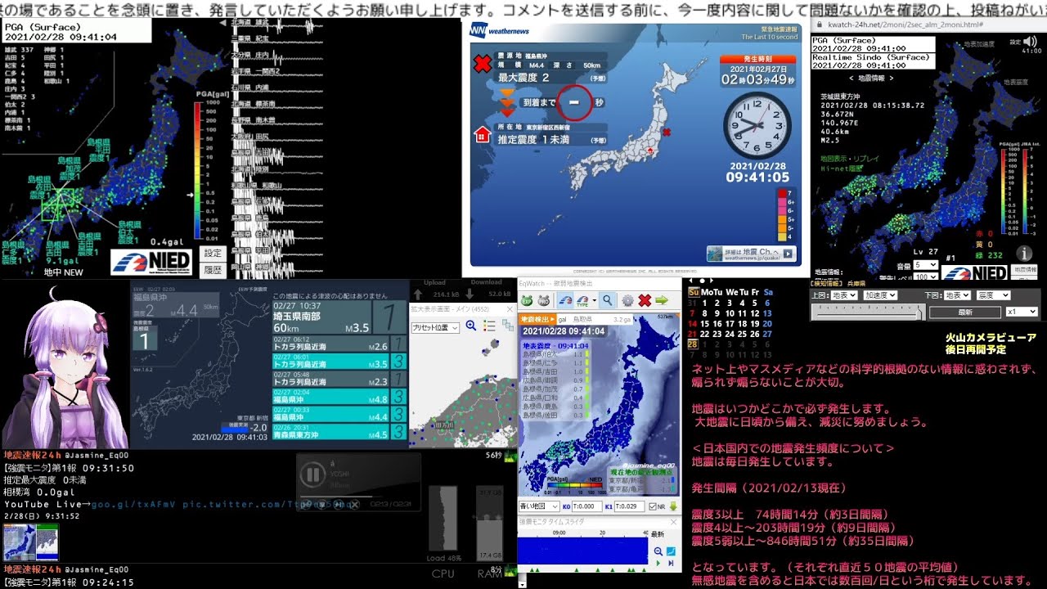The height and width of the screenshot is (589, 1047).
Task: Expand the x1 playback speed dropdown
Action: point(1022,312)
